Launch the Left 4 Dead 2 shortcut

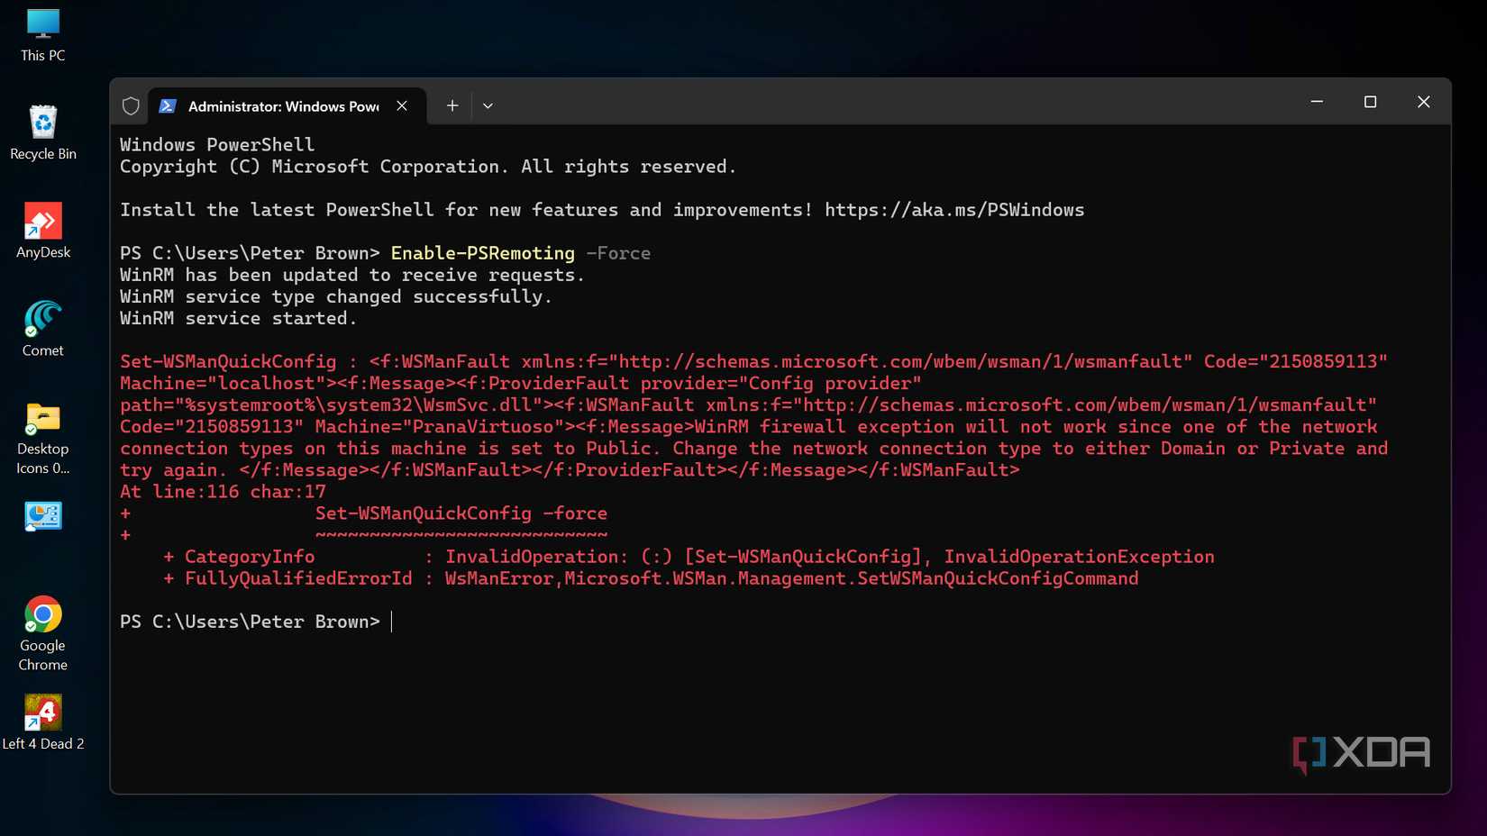coord(43,722)
